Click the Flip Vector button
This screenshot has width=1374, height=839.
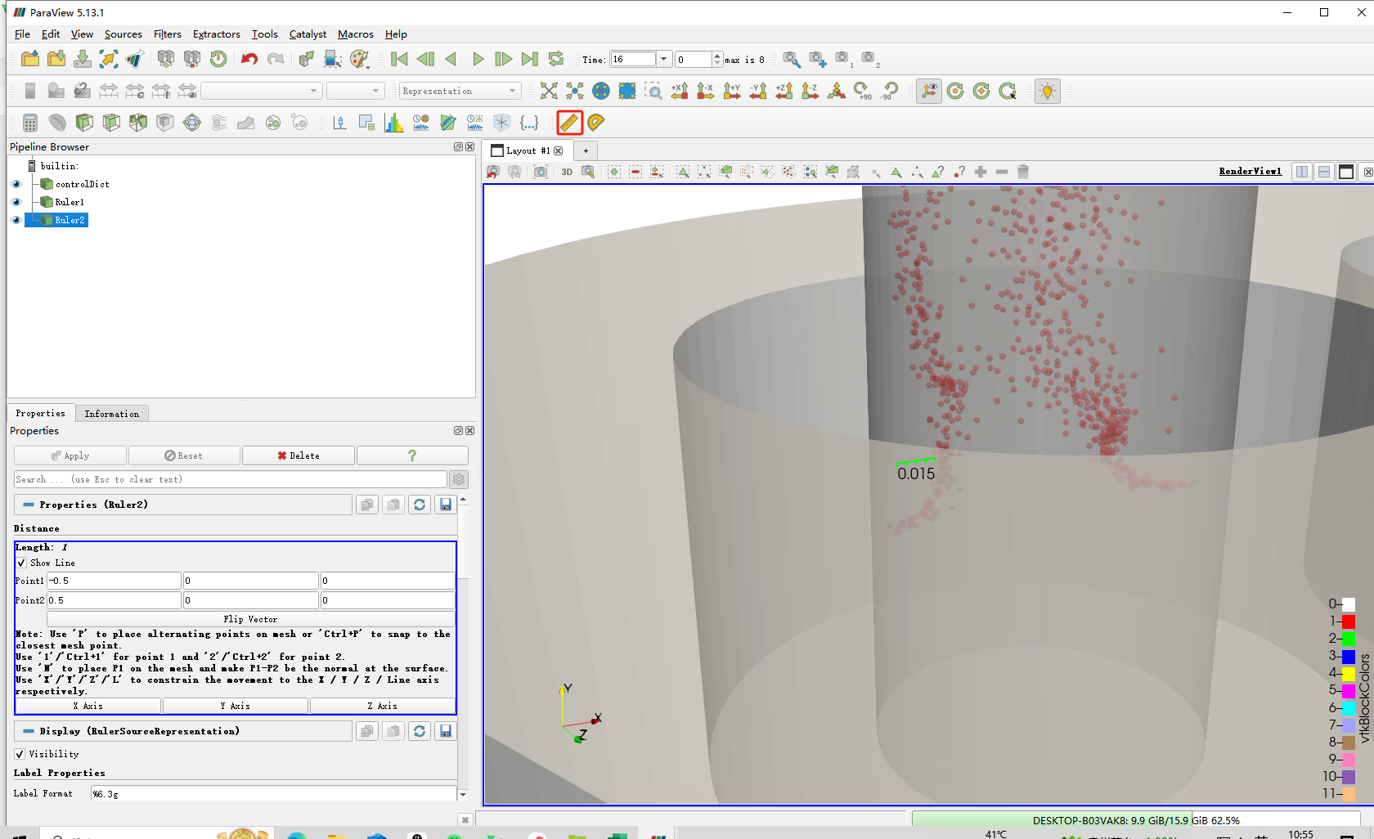pyautogui.click(x=250, y=619)
